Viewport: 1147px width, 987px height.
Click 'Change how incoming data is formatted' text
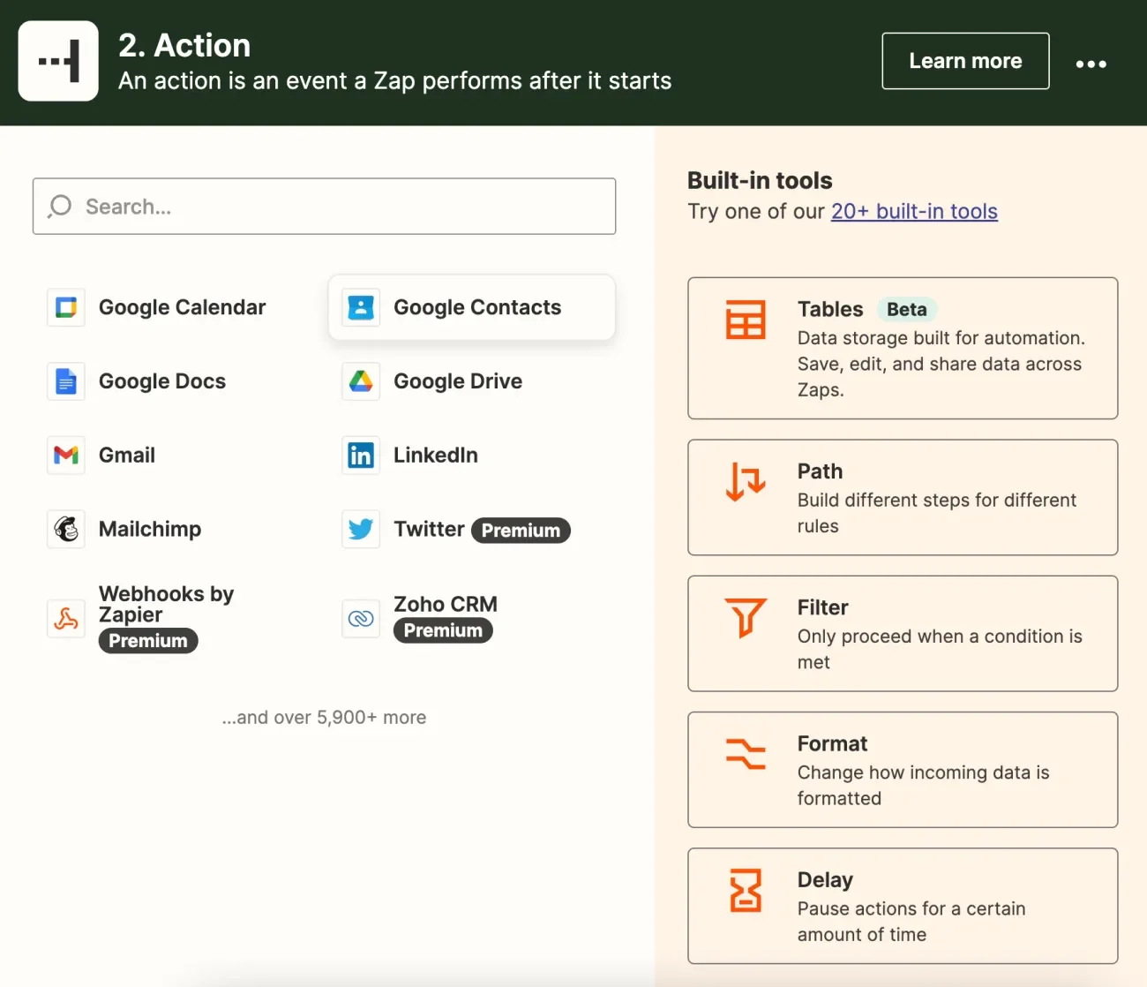tap(924, 785)
